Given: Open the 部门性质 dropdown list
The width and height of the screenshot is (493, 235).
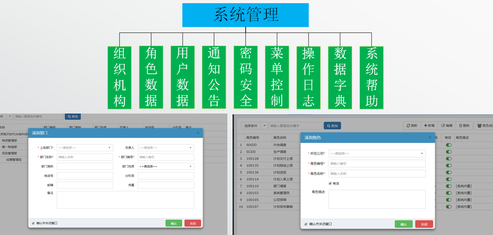Looking at the screenshot, I should click(166, 166).
